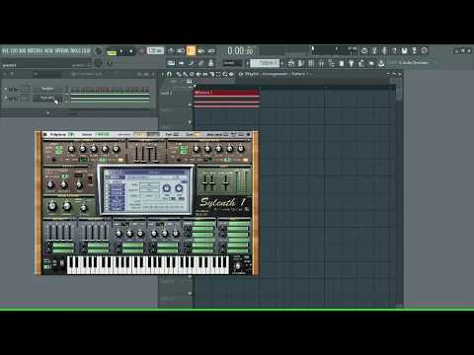Image resolution: width=474 pixels, height=355 pixels.
Task: Select the playlist select tool
Action: (x=218, y=74)
